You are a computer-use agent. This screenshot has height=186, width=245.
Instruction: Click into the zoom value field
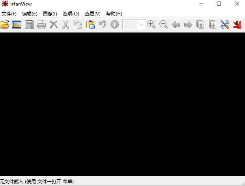click(x=130, y=25)
